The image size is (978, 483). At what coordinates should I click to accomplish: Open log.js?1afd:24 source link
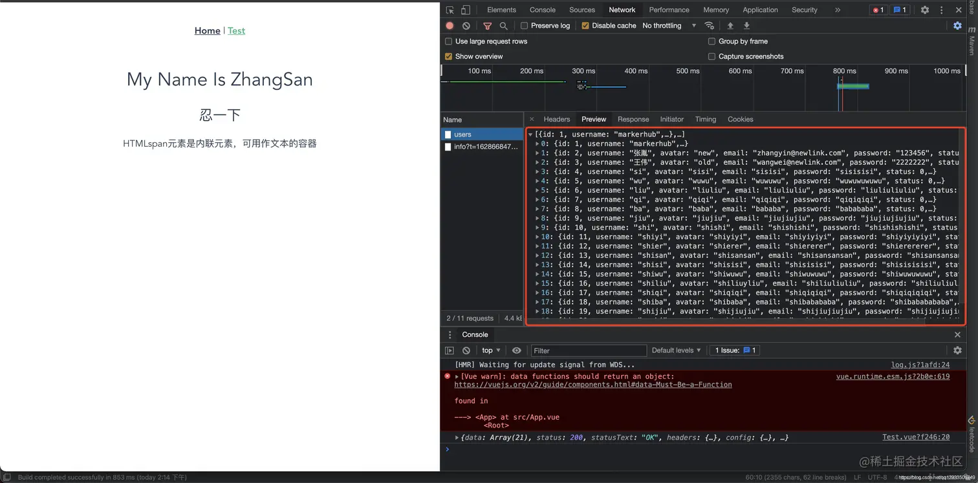tap(920, 365)
